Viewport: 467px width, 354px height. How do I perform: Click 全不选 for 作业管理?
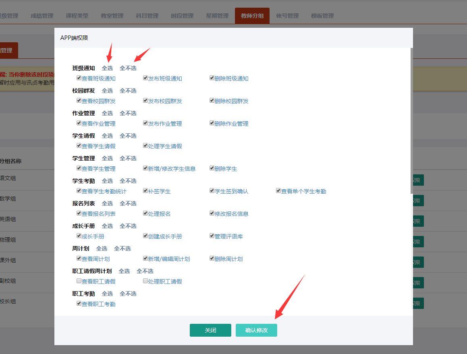tap(128, 114)
